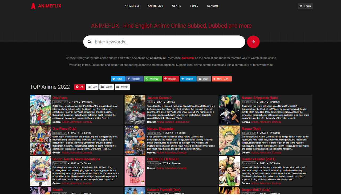Click Supernatural genre under Jujutsu Kaisen 0

(x=182, y=122)
